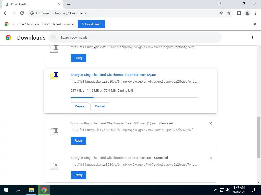Close the Downloads tab
Image resolution: width=261 pixels, height=195 pixels.
[59, 4]
